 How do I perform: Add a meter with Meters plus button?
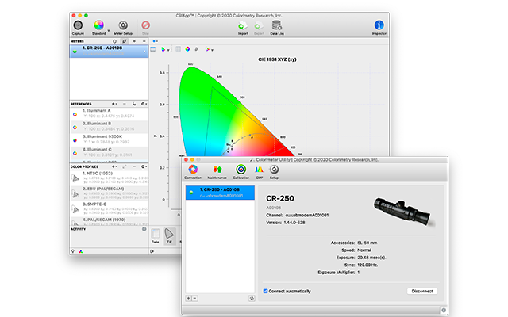click(134, 41)
